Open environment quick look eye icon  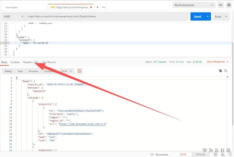(x=221, y=5)
